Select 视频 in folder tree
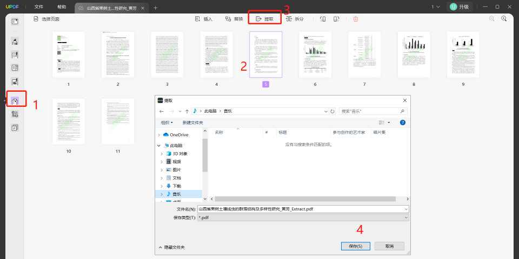 pyautogui.click(x=177, y=161)
